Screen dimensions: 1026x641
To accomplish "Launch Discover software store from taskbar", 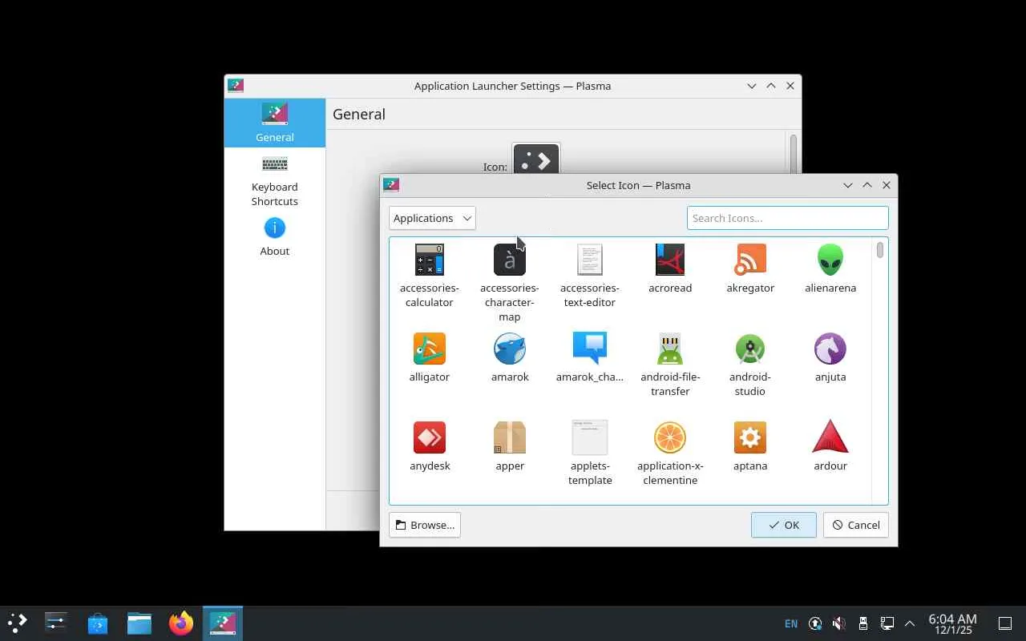I will point(98,623).
